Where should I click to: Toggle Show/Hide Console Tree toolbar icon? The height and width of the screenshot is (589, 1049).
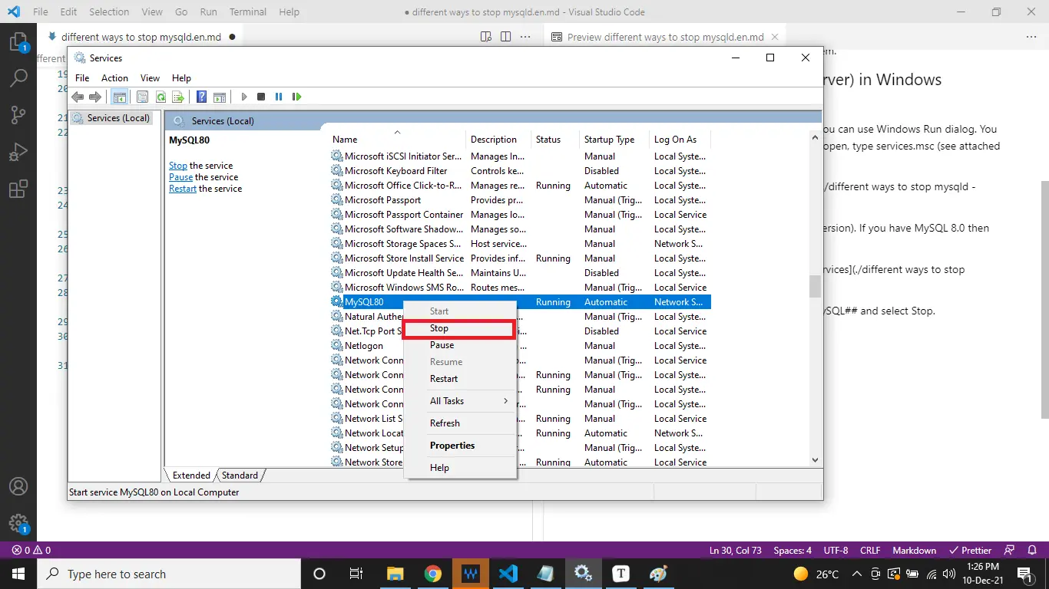pyautogui.click(x=119, y=97)
